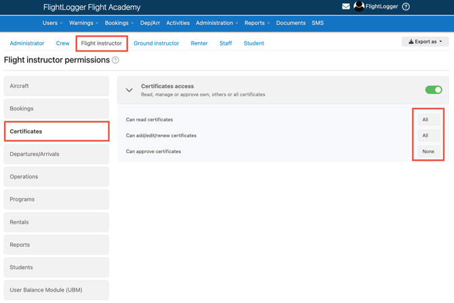This screenshot has height=303, width=454.
Task: Switch to the Administrator role tab
Action: 27,43
